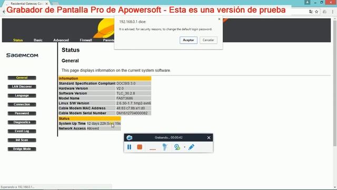Expand the webcam dropdown arrow in recorder
The height and width of the screenshot is (190, 337).
point(185,147)
